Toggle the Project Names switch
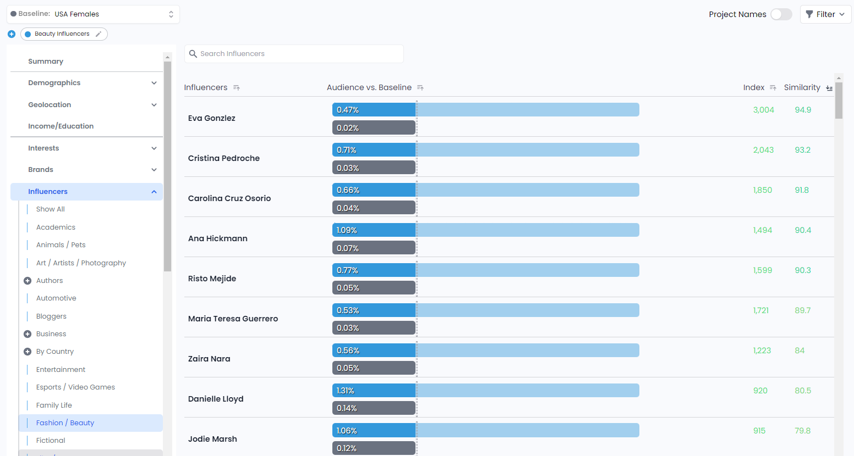 (x=781, y=14)
